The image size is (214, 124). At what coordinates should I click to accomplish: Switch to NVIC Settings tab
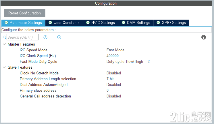pyautogui.click(x=101, y=22)
